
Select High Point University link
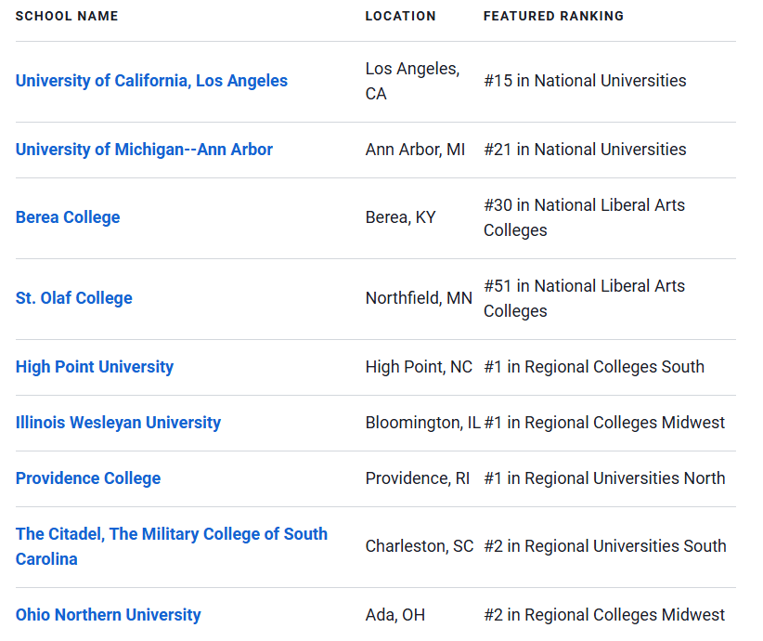point(95,367)
